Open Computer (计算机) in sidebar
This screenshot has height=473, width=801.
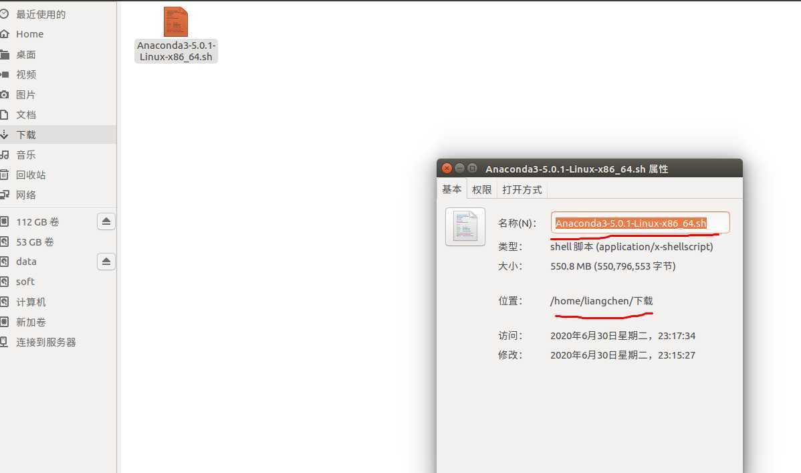58,302
